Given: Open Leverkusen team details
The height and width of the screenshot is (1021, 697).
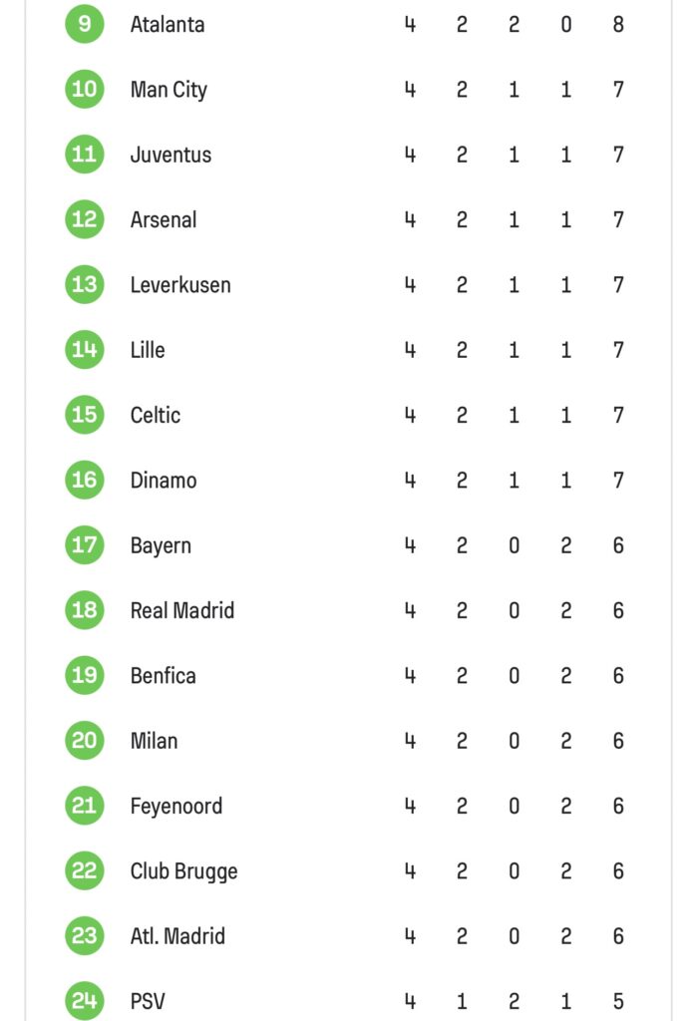Looking at the screenshot, I should [180, 285].
